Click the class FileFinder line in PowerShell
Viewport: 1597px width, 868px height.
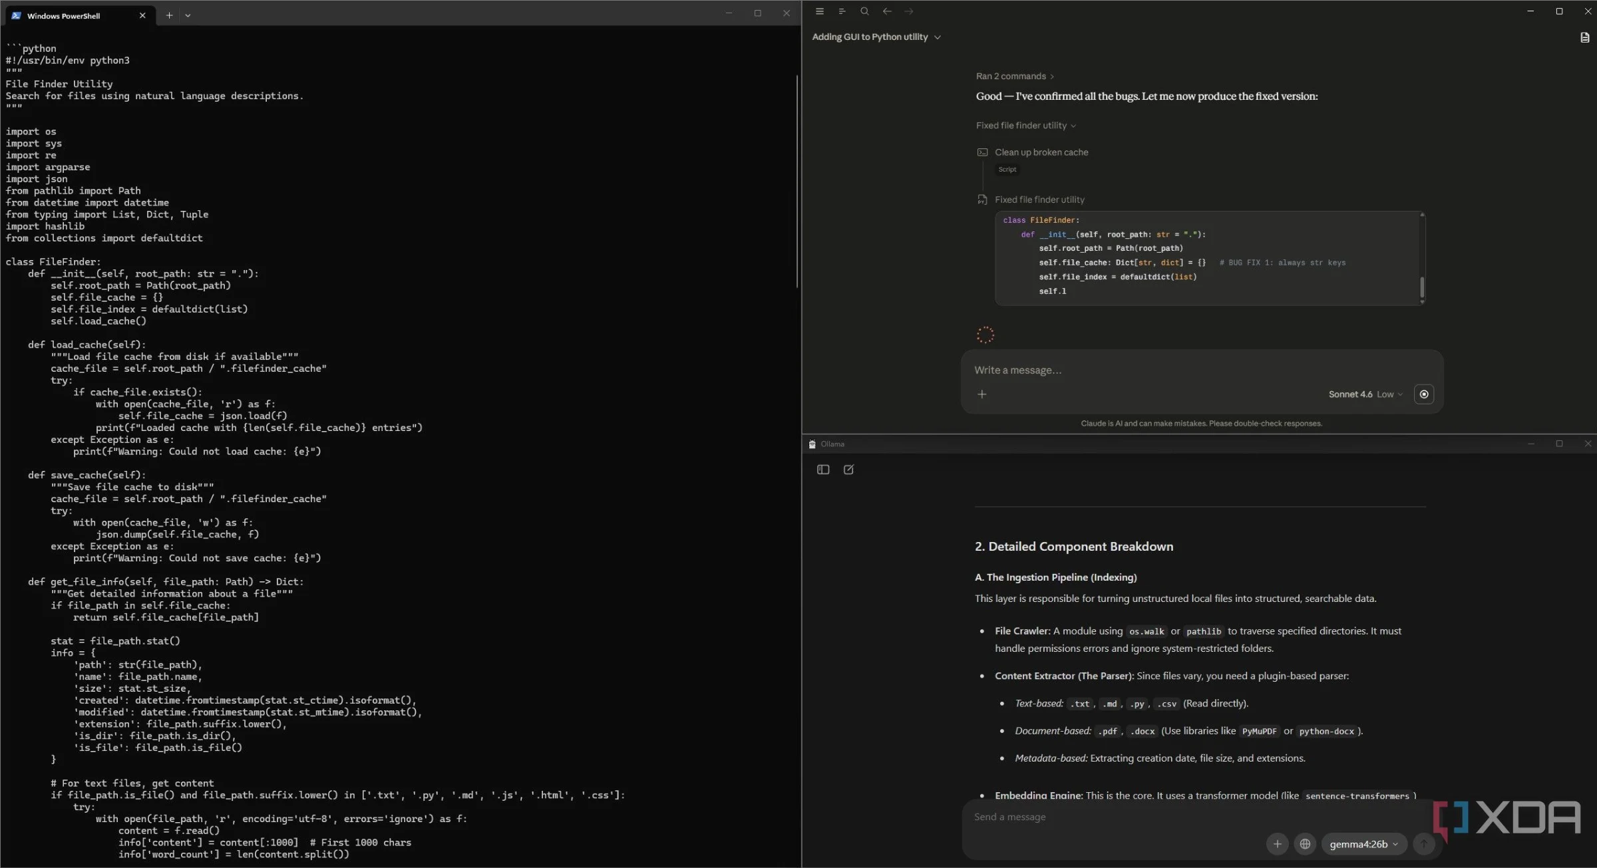coord(53,262)
